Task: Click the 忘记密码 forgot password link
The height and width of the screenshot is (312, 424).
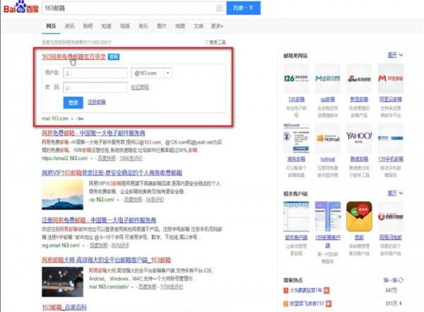Action: pyautogui.click(x=140, y=87)
